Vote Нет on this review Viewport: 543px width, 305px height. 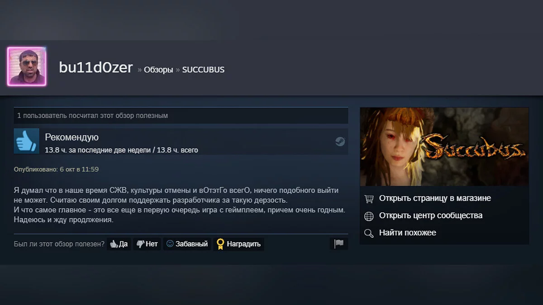147,244
